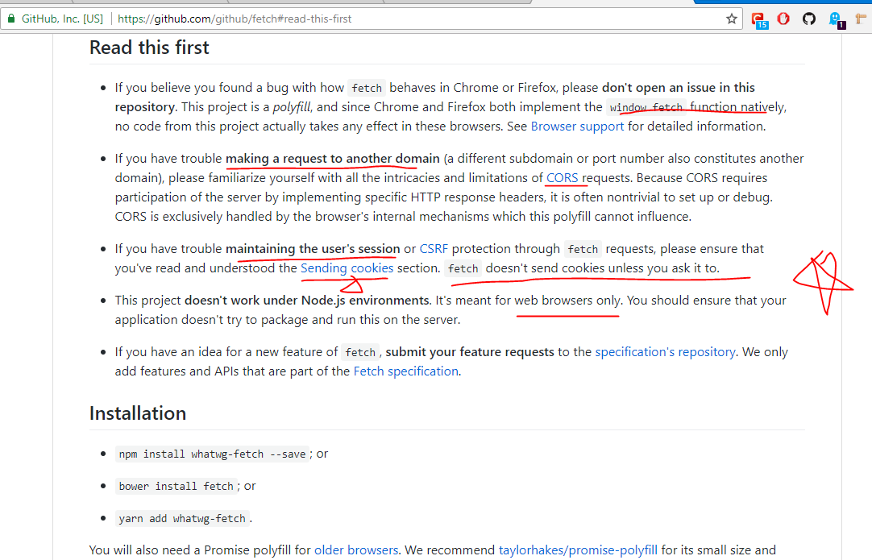
Task: Open the specification's repository link
Action: 665,352
